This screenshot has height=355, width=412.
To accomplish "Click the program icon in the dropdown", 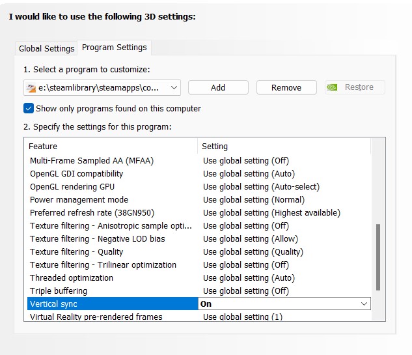I will point(31,88).
